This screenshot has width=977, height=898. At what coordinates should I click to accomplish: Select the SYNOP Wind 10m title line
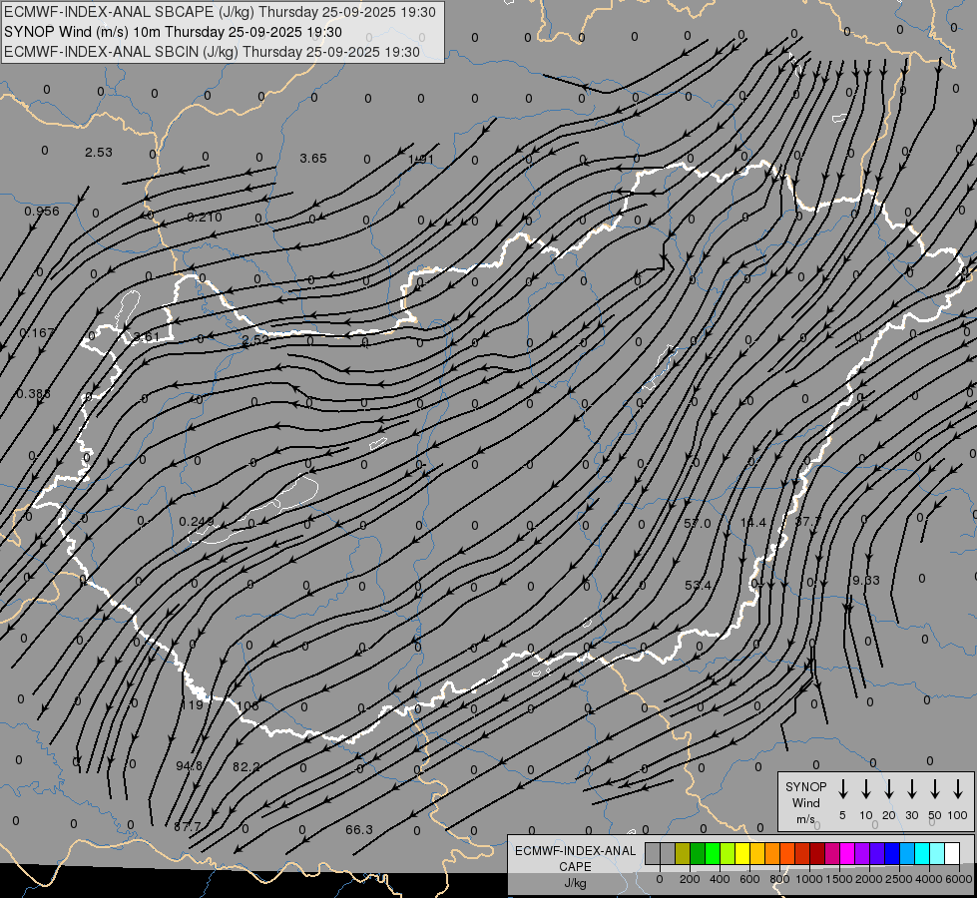[x=173, y=32]
